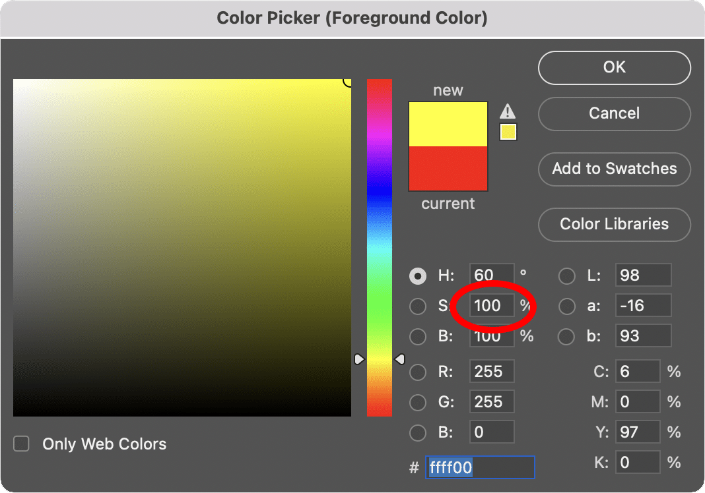Click the picker circle in the color field
This screenshot has width=705, height=493.
[346, 80]
